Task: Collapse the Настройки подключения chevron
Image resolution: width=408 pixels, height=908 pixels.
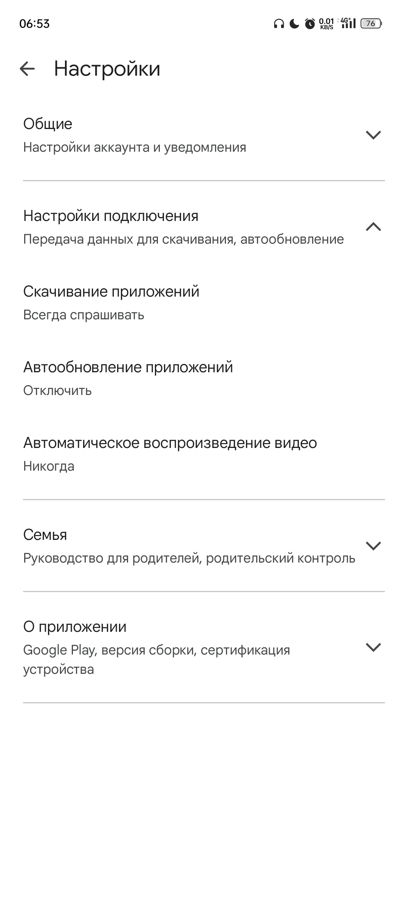Action: point(373,227)
